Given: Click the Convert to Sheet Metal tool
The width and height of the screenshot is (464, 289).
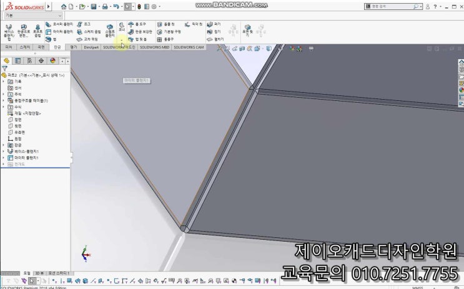Looking at the screenshot, I should tap(24, 31).
